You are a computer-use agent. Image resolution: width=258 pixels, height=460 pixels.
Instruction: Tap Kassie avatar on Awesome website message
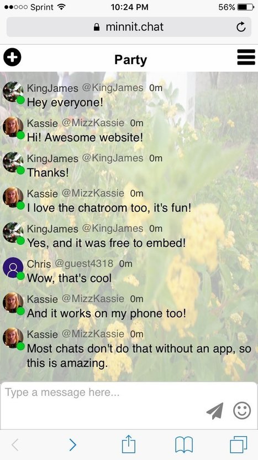13,127
